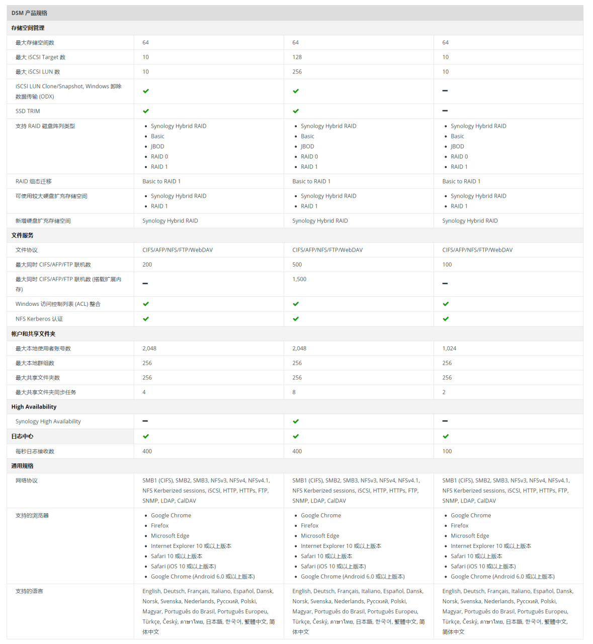
Task: Select the 存储空间管理 section heading
Action: (28, 28)
